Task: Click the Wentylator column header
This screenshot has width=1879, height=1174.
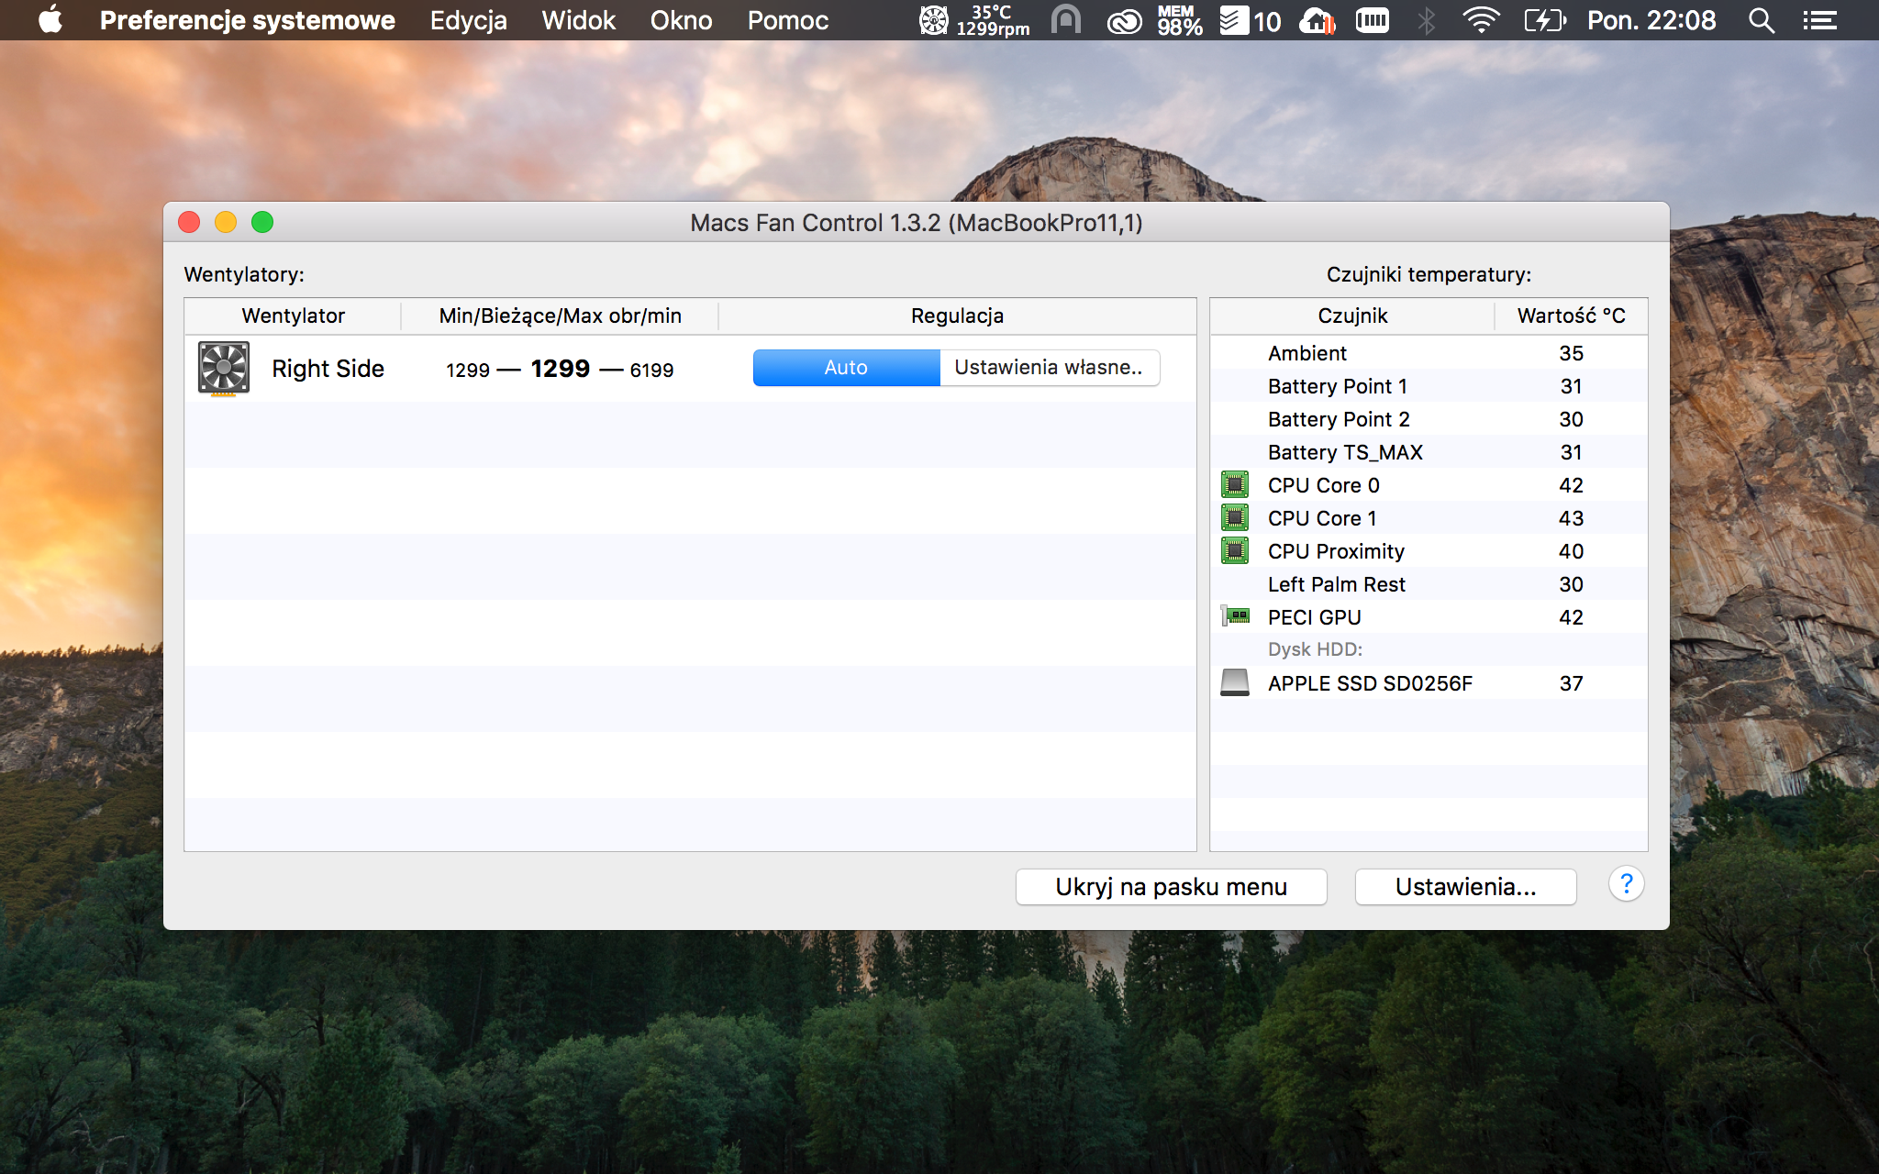Action: click(x=293, y=316)
